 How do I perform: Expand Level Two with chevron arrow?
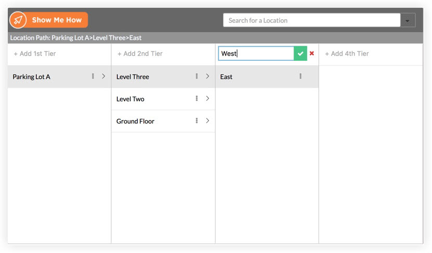click(207, 99)
